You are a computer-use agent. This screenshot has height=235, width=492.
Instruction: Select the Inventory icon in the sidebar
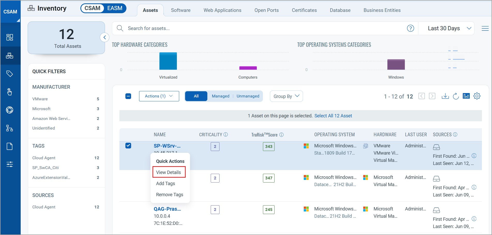[x=10, y=56]
